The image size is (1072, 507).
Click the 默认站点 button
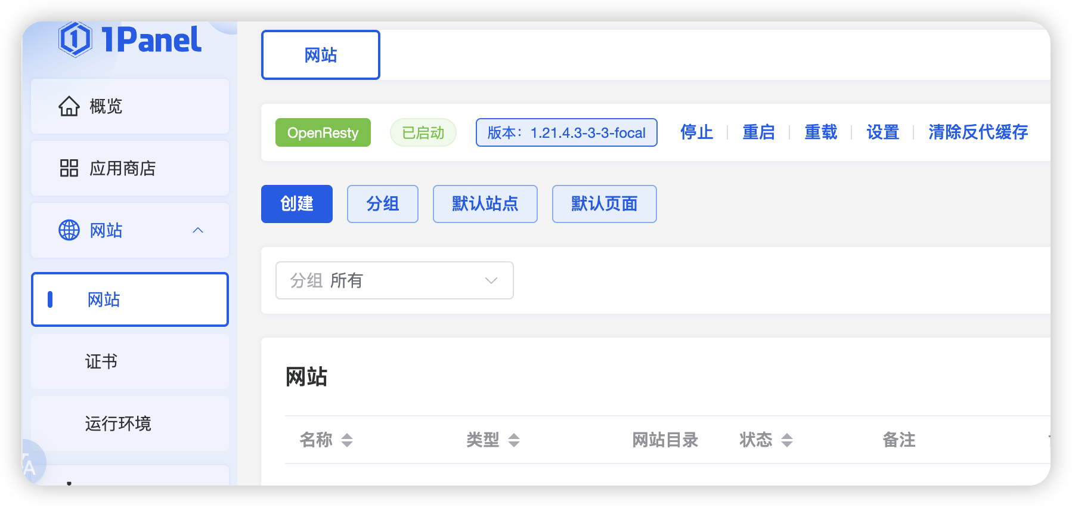[485, 204]
